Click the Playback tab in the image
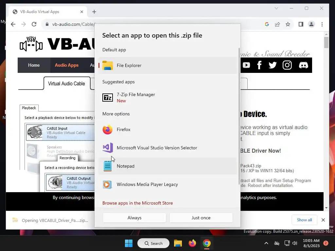 [29, 108]
